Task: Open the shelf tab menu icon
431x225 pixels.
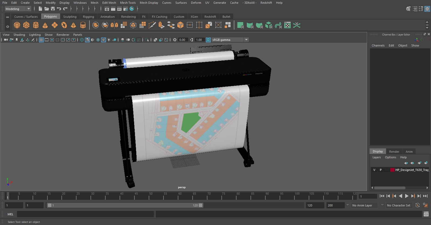Action: (x=8, y=17)
